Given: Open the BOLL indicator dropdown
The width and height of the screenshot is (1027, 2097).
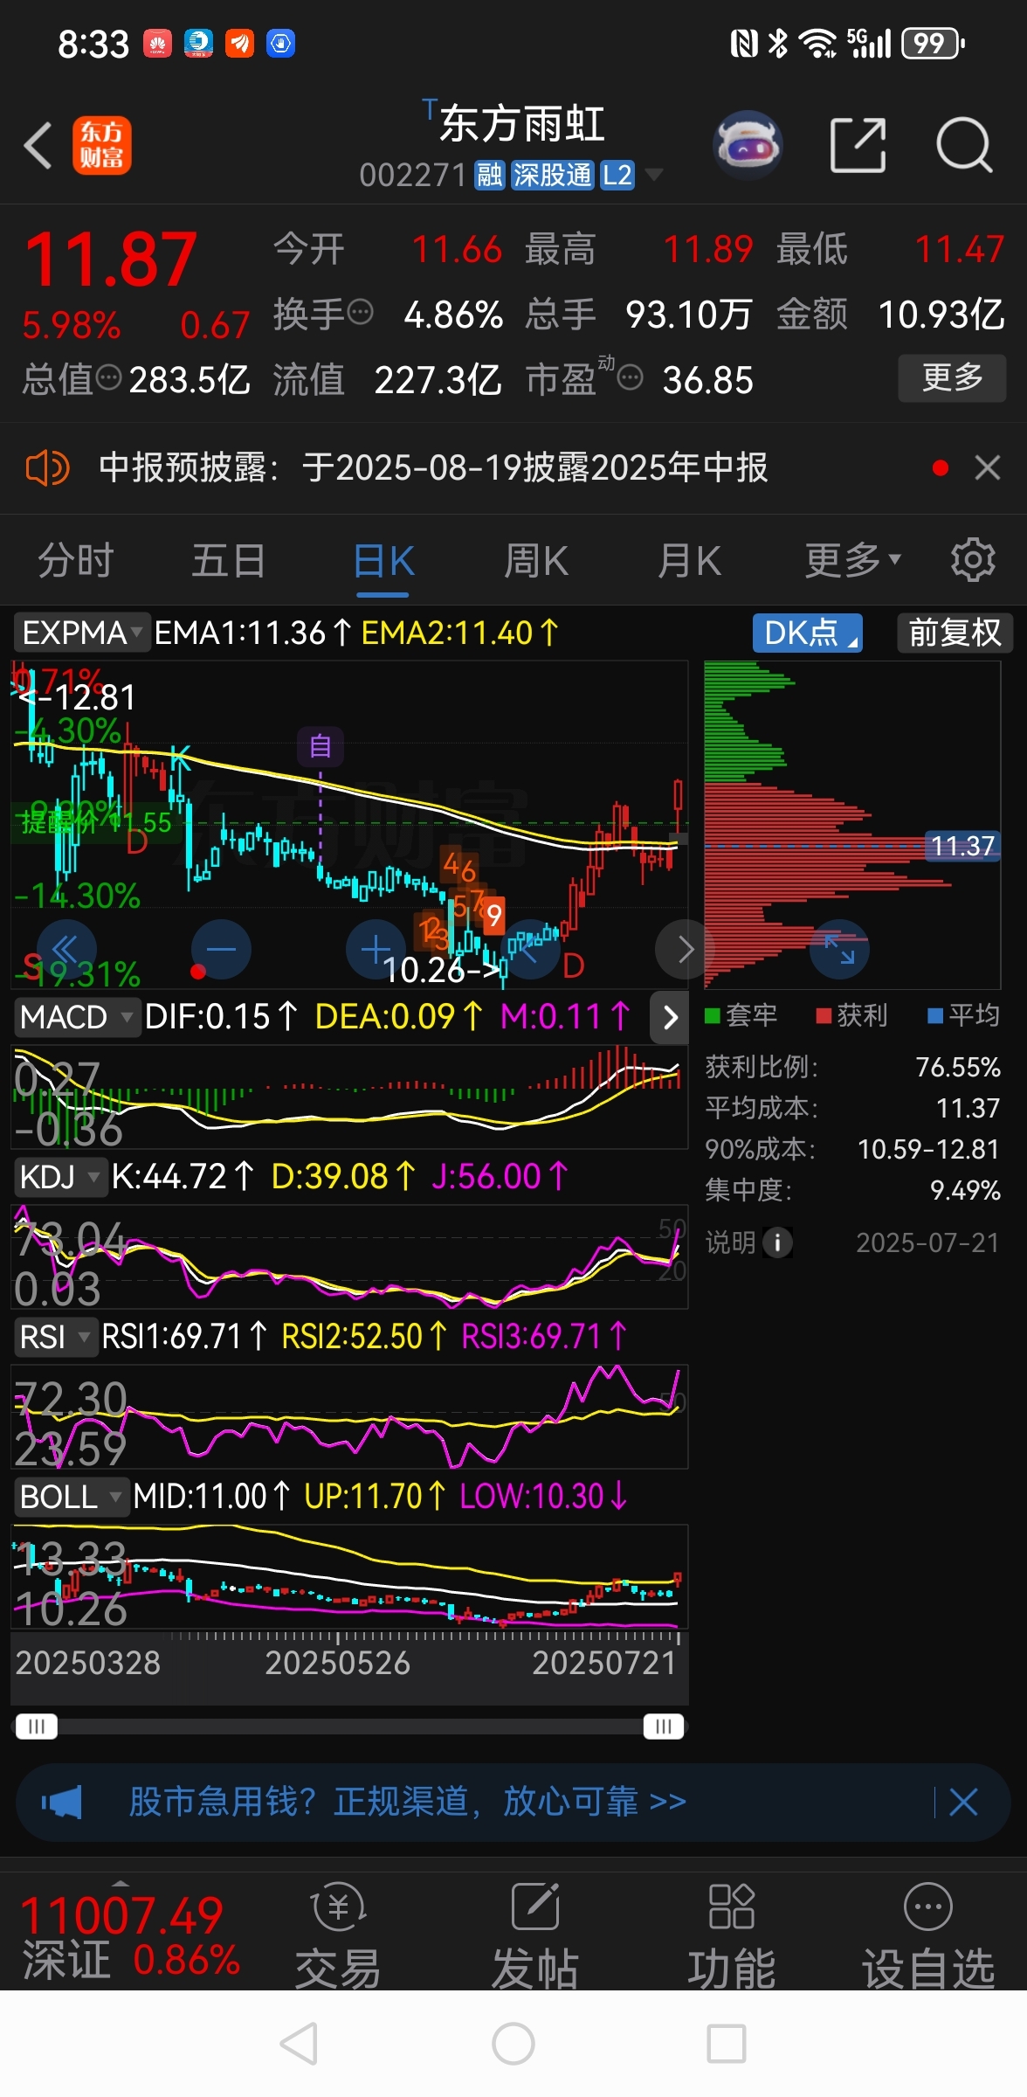Looking at the screenshot, I should tap(71, 1497).
